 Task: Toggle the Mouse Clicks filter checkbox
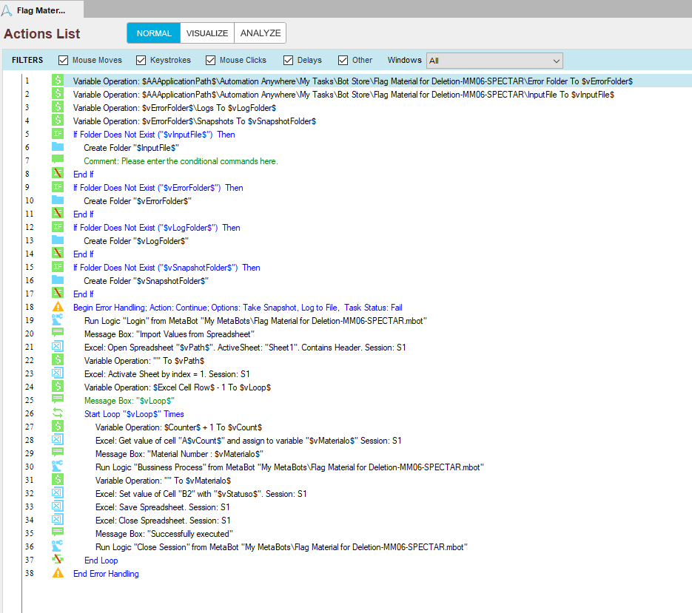click(211, 60)
